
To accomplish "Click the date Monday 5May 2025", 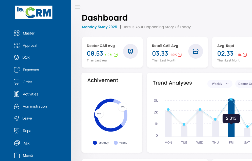I will pyautogui.click(x=99, y=27).
